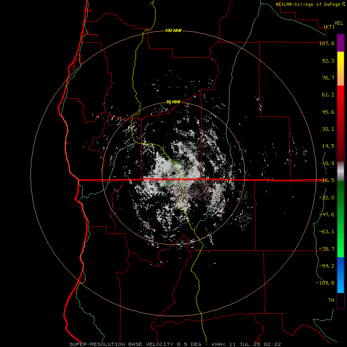
Task: Click the 100 NMI range ring label
Action: pos(173,30)
